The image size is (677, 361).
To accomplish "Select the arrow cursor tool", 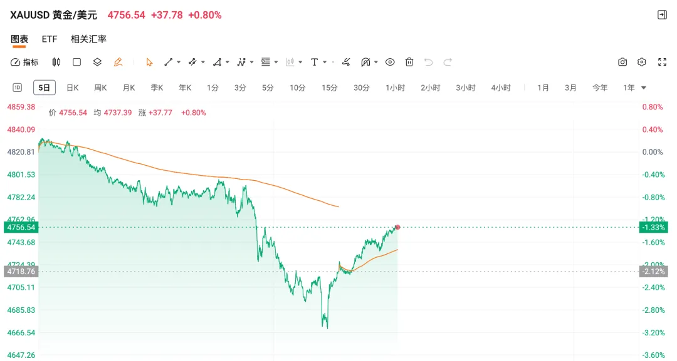I will 149,62.
